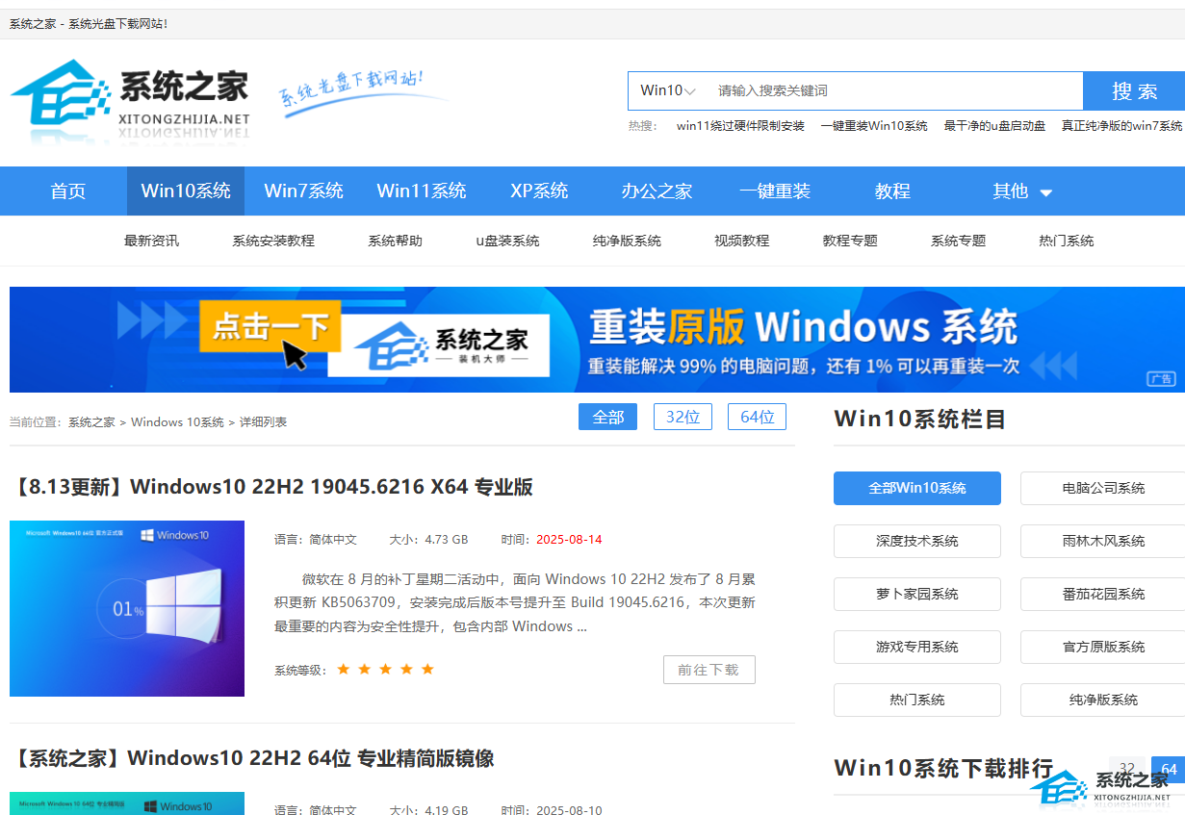Select 热门系统 sidebar category button
The height and width of the screenshot is (815, 1185).
[x=917, y=700]
